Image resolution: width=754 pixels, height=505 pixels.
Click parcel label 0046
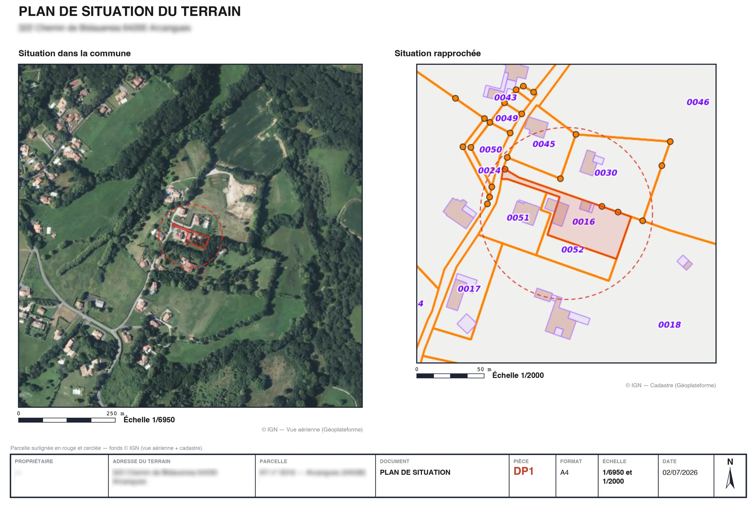[x=698, y=102]
